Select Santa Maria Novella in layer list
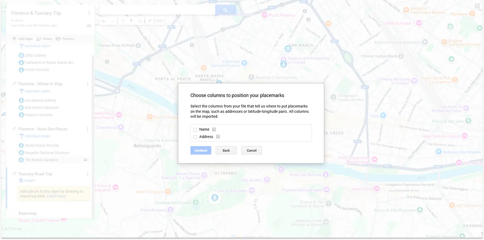The image size is (484, 240). (42, 145)
